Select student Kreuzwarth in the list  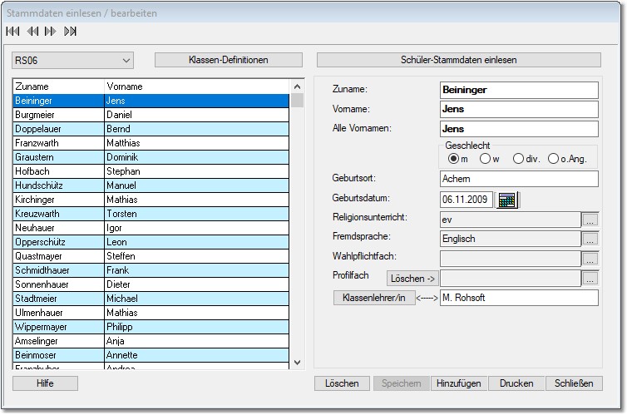pos(57,214)
